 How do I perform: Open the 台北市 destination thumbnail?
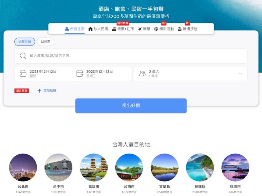coord(23,167)
